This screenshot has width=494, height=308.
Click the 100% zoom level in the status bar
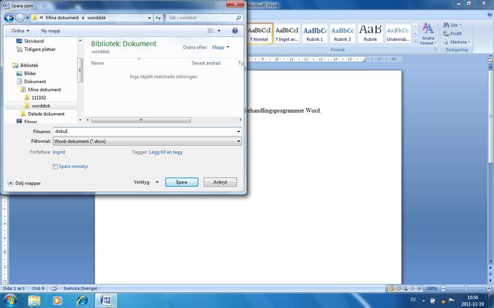tap(431, 288)
